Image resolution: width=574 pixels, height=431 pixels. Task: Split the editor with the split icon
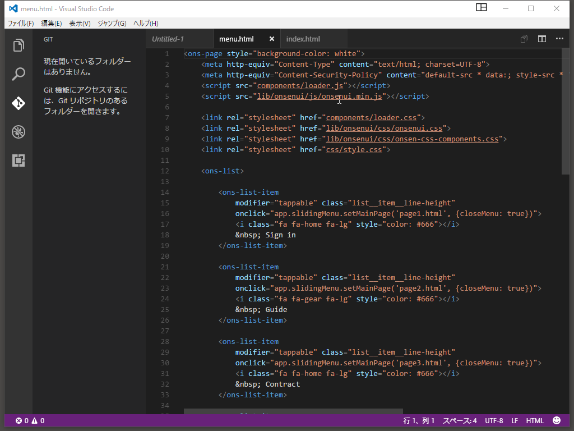pyautogui.click(x=542, y=39)
